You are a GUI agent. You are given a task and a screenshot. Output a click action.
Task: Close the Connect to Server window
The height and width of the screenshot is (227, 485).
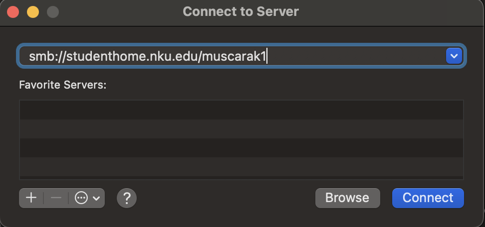(x=13, y=11)
